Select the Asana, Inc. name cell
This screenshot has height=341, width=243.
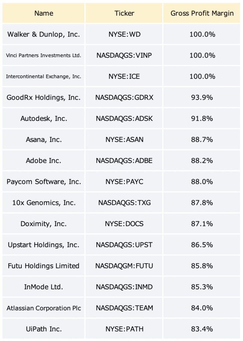43,140
